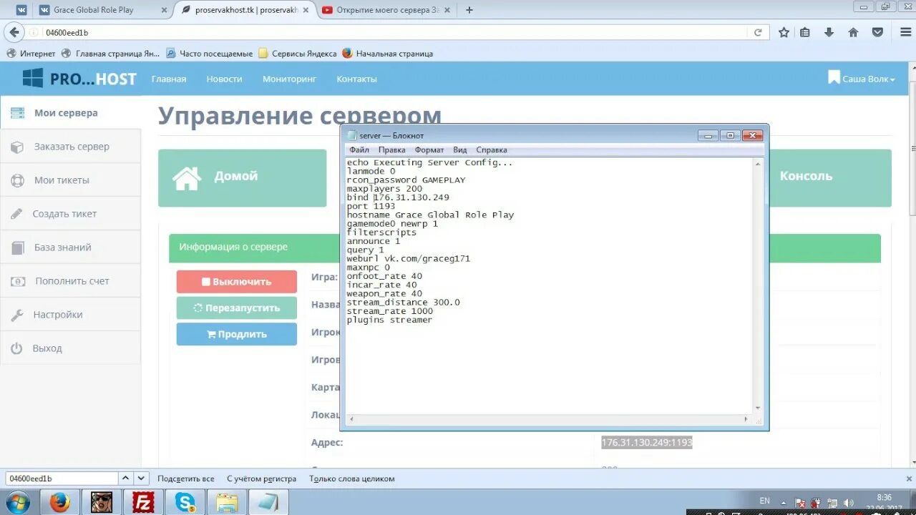Toggle С учётом регистра in find bar
This screenshot has width=916, height=515.
[261, 479]
